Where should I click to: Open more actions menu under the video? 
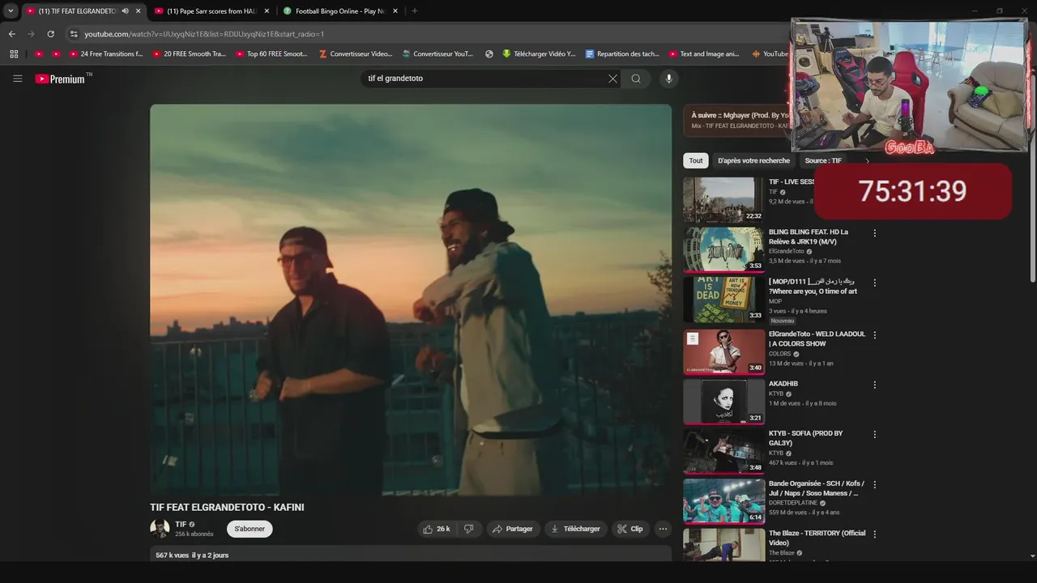(x=663, y=529)
